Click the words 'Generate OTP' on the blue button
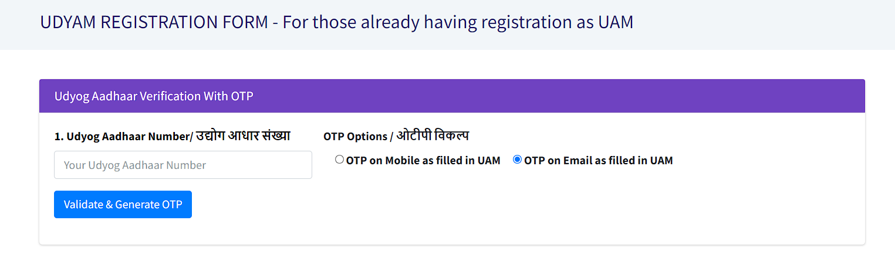Viewport: 895px width, 254px height. (148, 205)
